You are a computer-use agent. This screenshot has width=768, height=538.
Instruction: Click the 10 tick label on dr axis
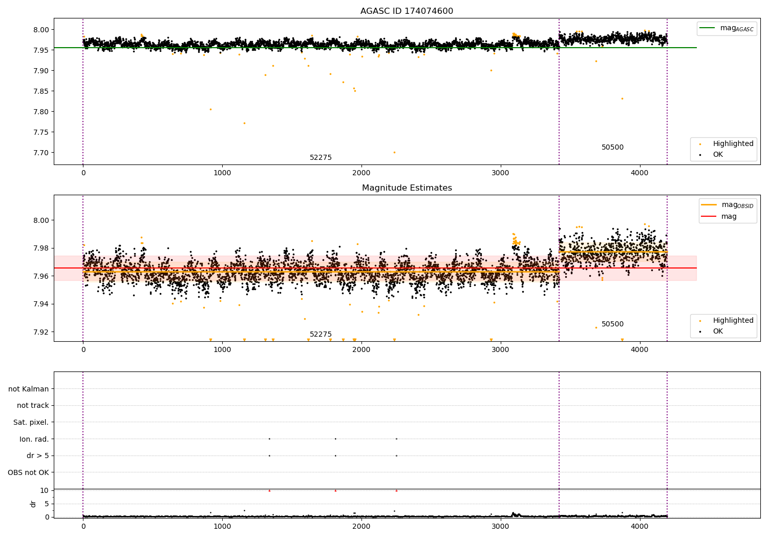[x=45, y=490]
